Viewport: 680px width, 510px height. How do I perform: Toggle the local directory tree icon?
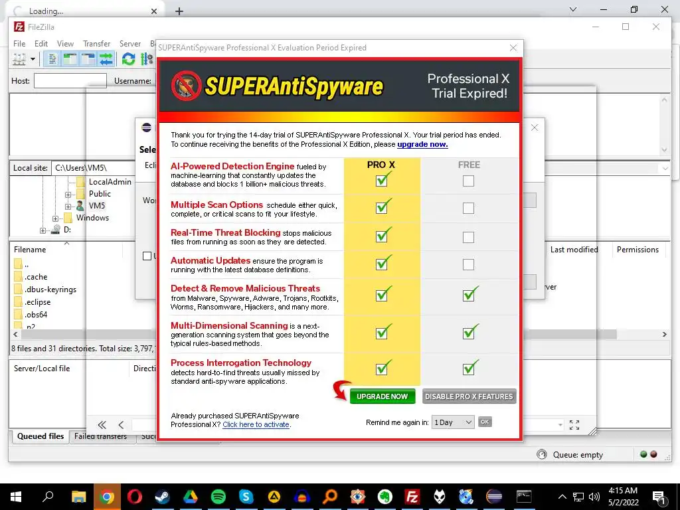point(70,59)
